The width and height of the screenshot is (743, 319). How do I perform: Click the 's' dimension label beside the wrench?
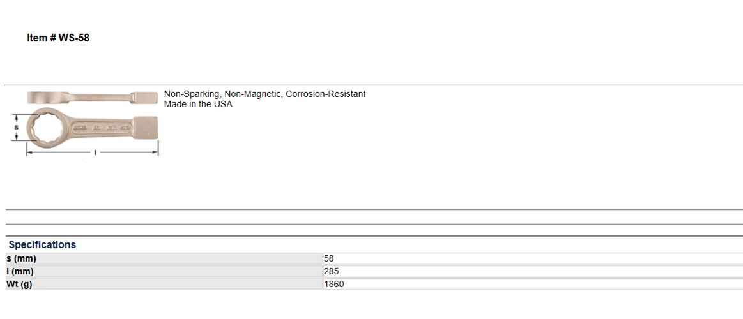point(16,128)
